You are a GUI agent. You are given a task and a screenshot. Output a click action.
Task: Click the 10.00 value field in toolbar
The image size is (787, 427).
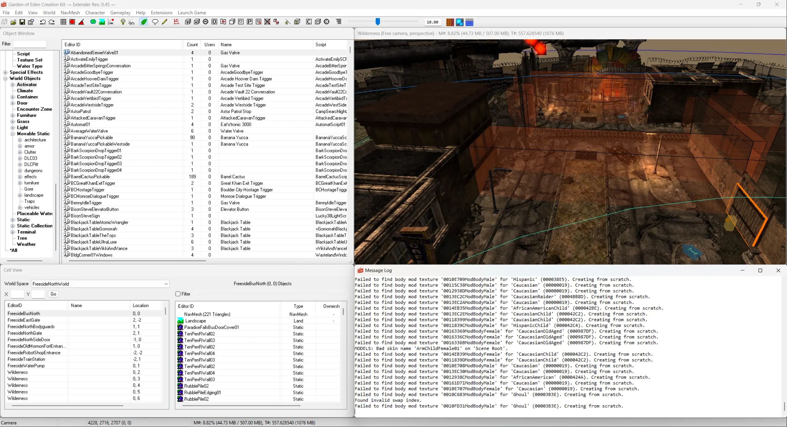(432, 22)
